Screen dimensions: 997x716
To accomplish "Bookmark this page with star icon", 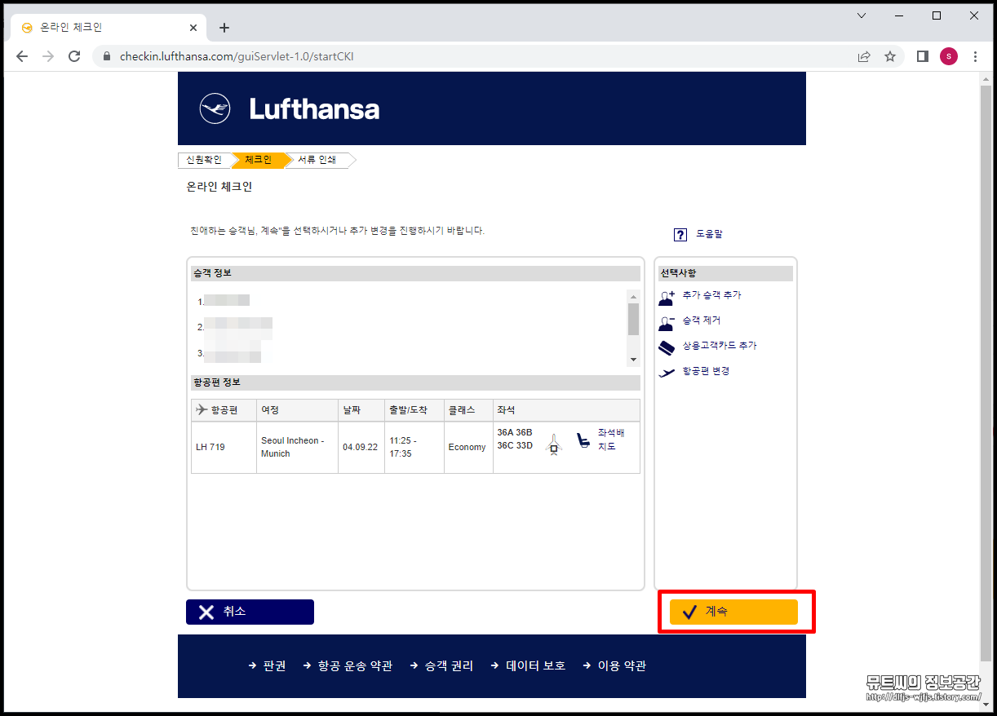I will (x=890, y=56).
